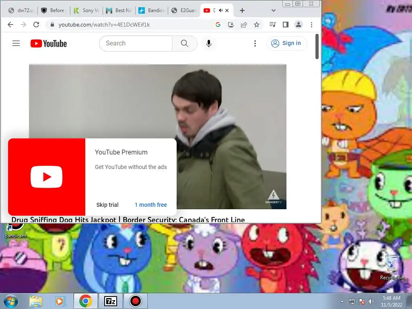Go to YouTube home via logo

(x=49, y=43)
